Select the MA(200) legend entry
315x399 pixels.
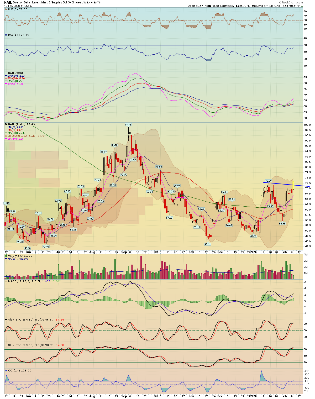[16, 133]
